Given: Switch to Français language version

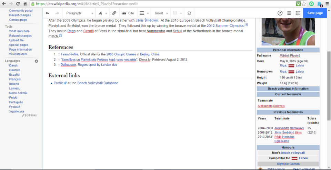Looking at the screenshot, I should [15, 79].
